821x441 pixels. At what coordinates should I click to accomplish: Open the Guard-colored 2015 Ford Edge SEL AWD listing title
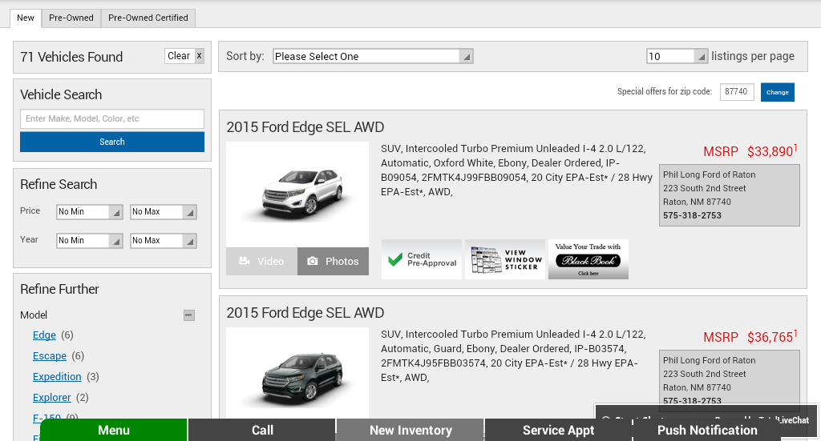[x=305, y=312]
